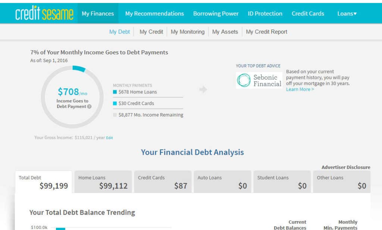Open the Advertiser Disclosure link
382x230 pixels.
[x=346, y=167]
